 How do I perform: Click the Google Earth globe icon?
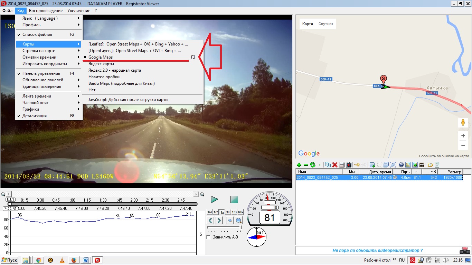[x=401, y=165]
